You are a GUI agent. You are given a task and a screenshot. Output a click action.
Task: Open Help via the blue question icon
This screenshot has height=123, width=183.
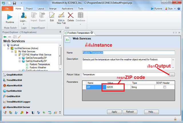pyautogui.click(x=179, y=9)
